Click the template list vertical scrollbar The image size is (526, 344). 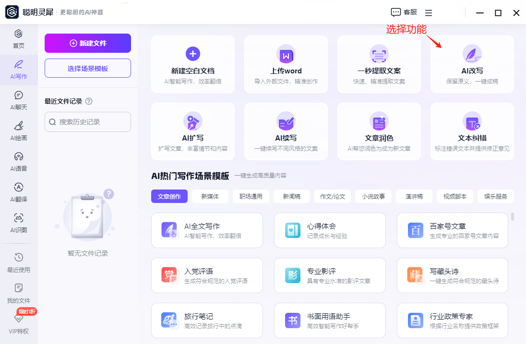(x=513, y=217)
